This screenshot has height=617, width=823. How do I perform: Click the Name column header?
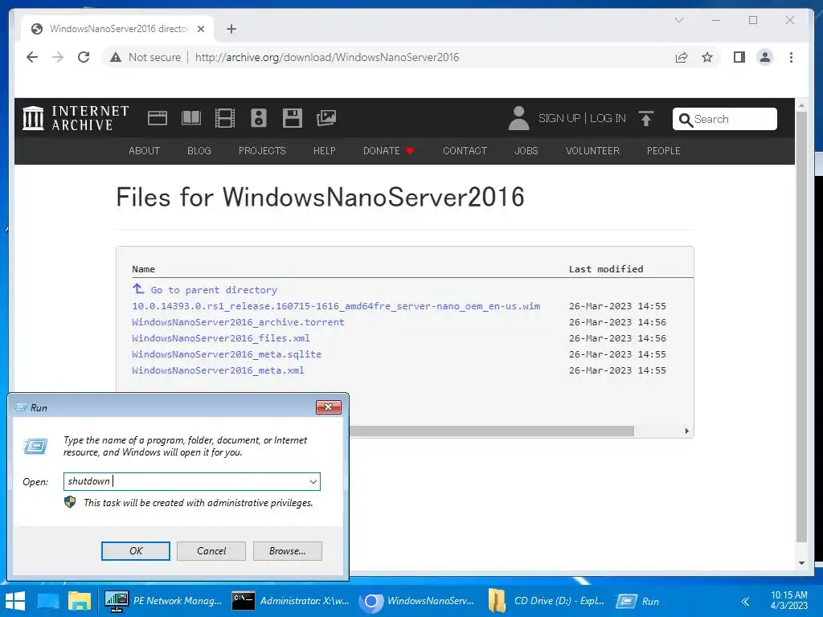click(143, 269)
